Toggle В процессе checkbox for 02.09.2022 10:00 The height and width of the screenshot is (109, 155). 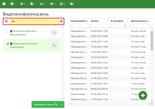coord(112,36)
